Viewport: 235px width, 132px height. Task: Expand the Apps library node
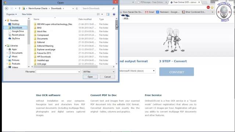7,49
